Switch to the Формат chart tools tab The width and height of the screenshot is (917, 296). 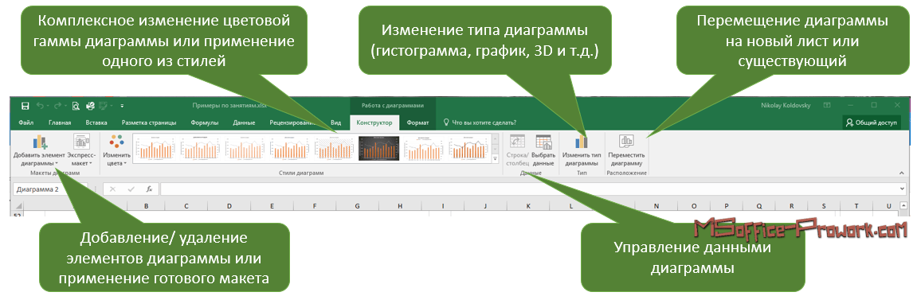(418, 123)
